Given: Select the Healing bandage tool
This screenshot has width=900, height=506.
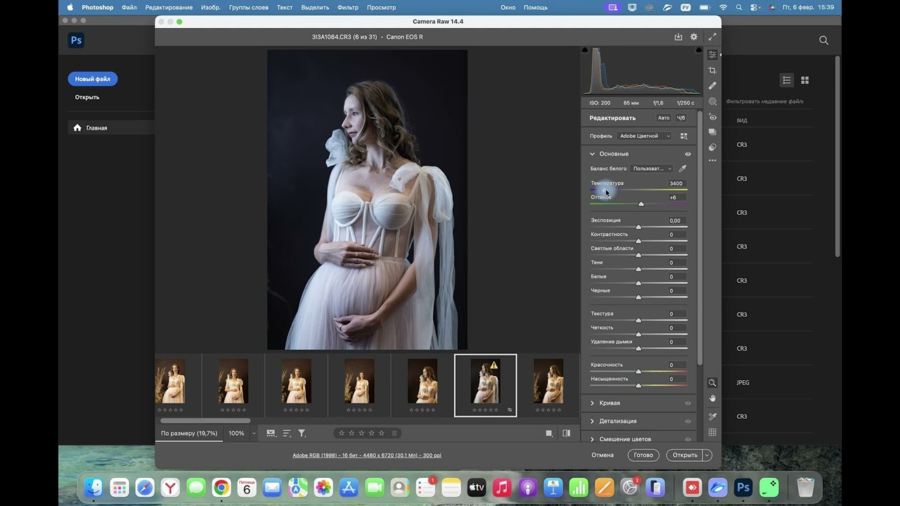Looking at the screenshot, I should pyautogui.click(x=712, y=86).
